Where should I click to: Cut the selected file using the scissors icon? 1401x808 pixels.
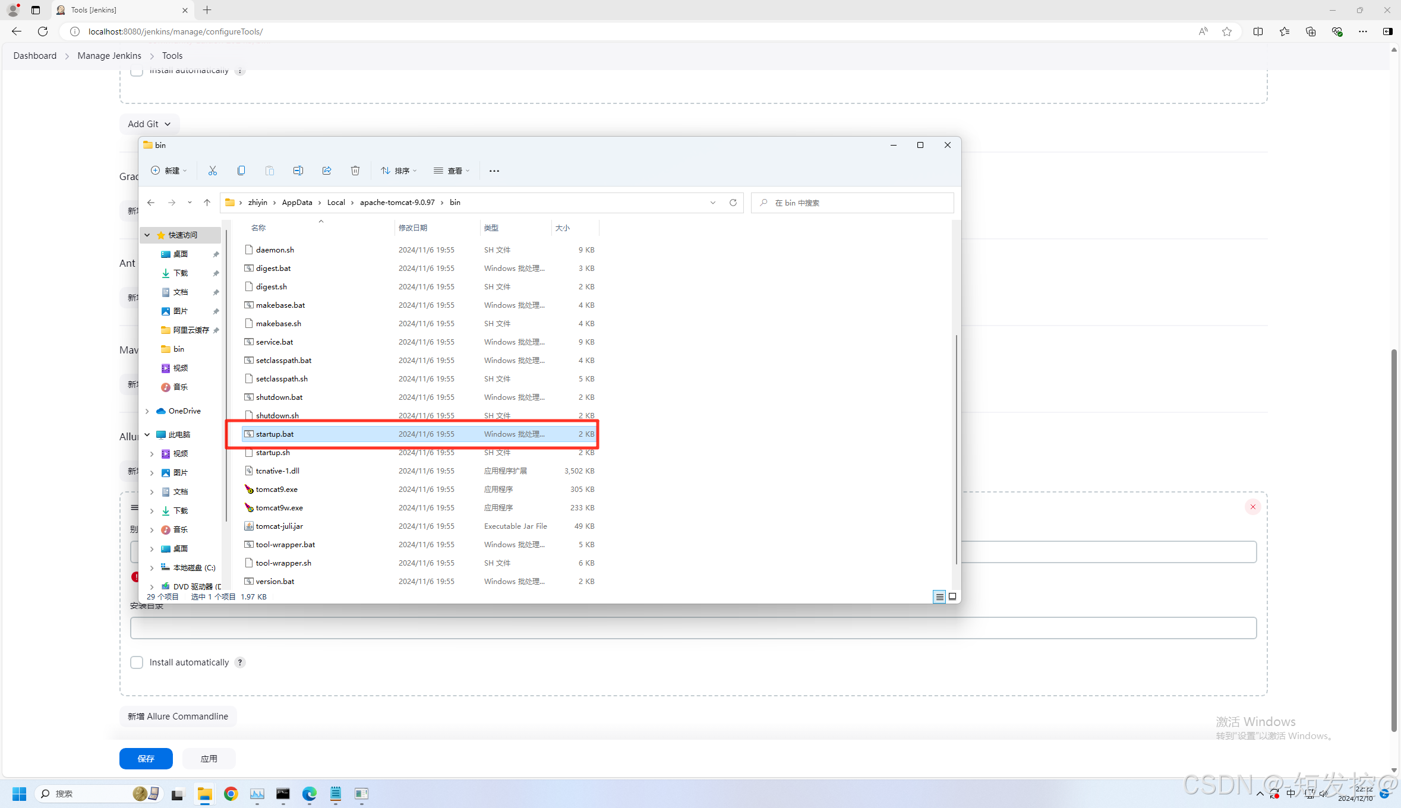(213, 171)
